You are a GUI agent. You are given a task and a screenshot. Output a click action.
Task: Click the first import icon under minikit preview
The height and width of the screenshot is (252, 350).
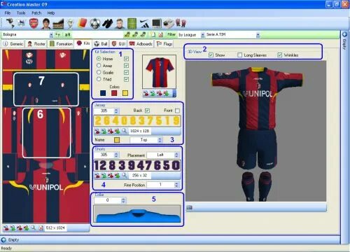tap(146, 94)
